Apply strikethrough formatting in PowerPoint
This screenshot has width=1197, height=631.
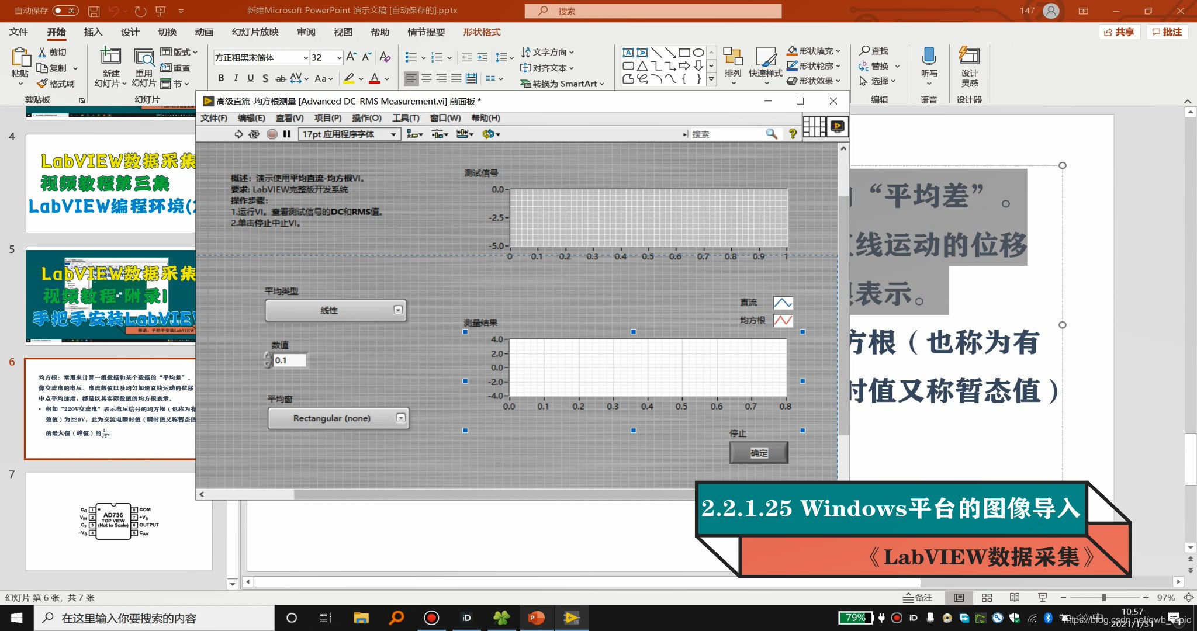click(x=281, y=78)
